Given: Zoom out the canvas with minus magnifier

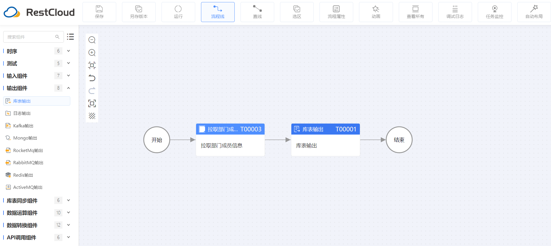Looking at the screenshot, I should 92,40.
